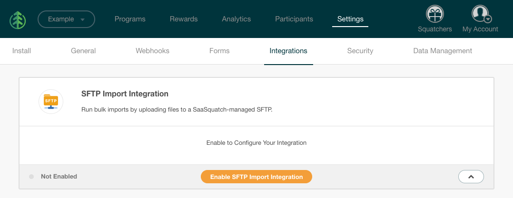The width and height of the screenshot is (513, 198).
Task: Click the SFTP integration folder icon
Action: tap(50, 101)
